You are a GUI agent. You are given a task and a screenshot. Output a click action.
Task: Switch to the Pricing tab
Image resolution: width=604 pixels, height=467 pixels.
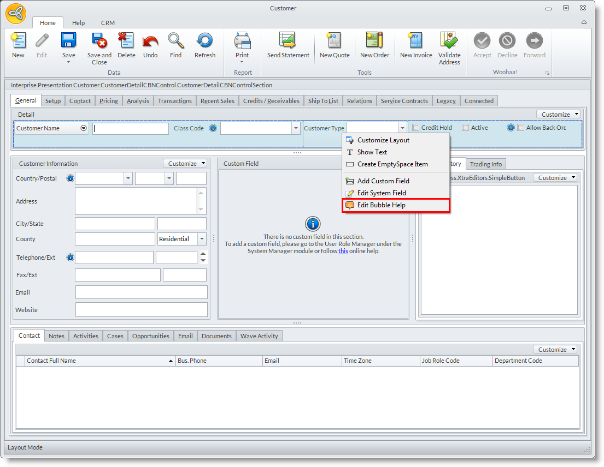point(109,101)
